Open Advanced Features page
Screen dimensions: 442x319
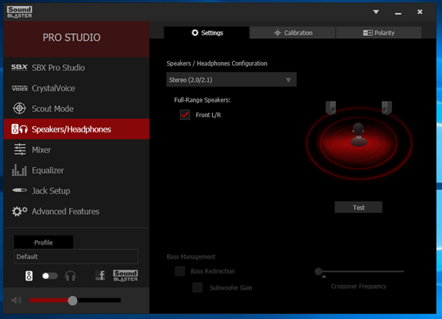click(x=77, y=211)
